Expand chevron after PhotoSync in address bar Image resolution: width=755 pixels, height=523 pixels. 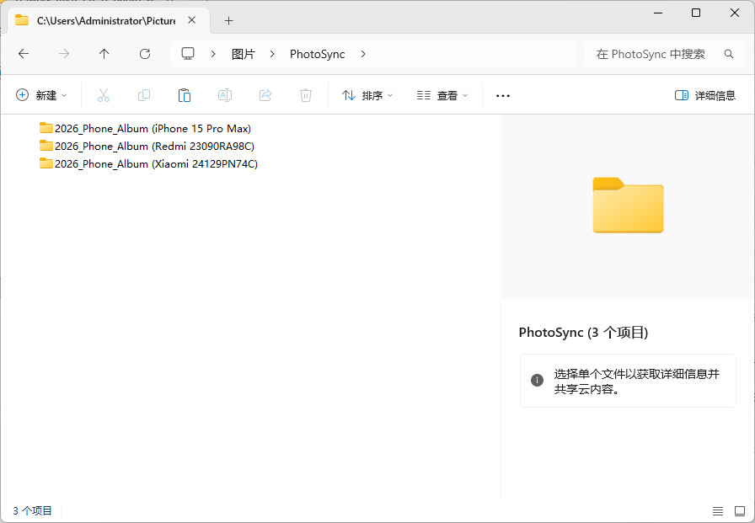tap(363, 54)
